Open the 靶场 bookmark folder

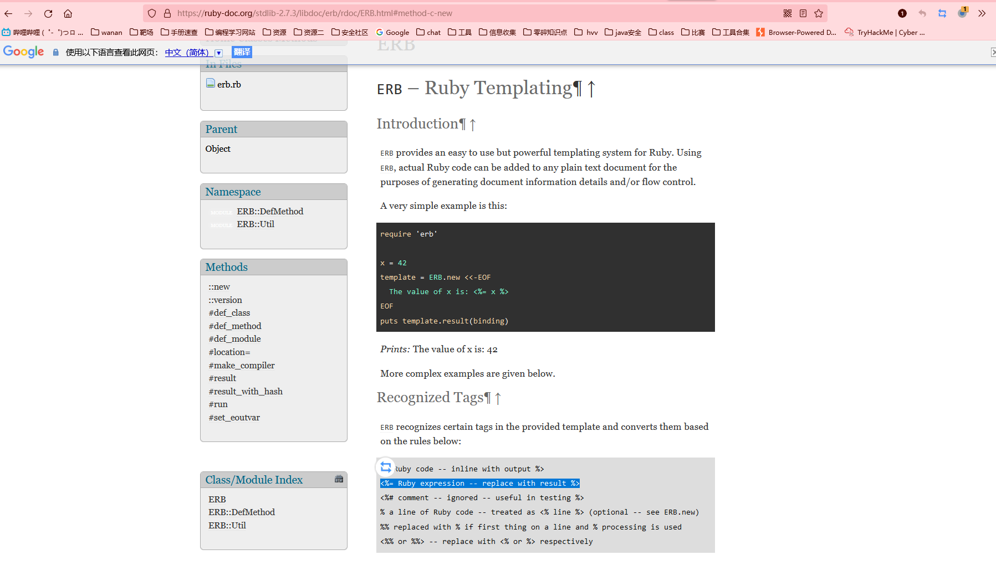[x=141, y=32]
